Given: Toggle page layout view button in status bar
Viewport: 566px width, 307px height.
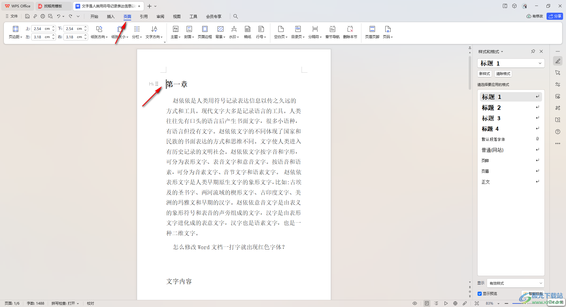Looking at the screenshot, I should click(427, 303).
